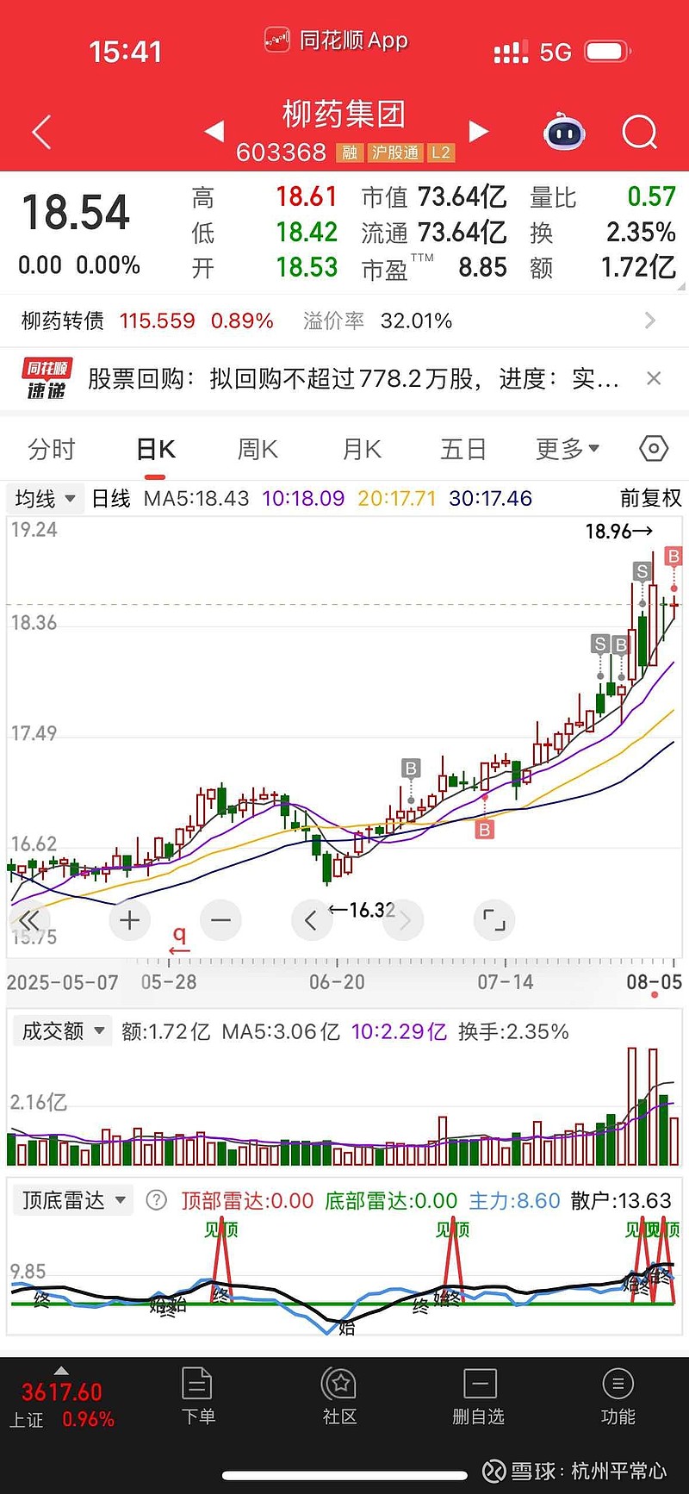
Task: Open the 顶底雷达 indicator dropdown
Action: tap(73, 1199)
